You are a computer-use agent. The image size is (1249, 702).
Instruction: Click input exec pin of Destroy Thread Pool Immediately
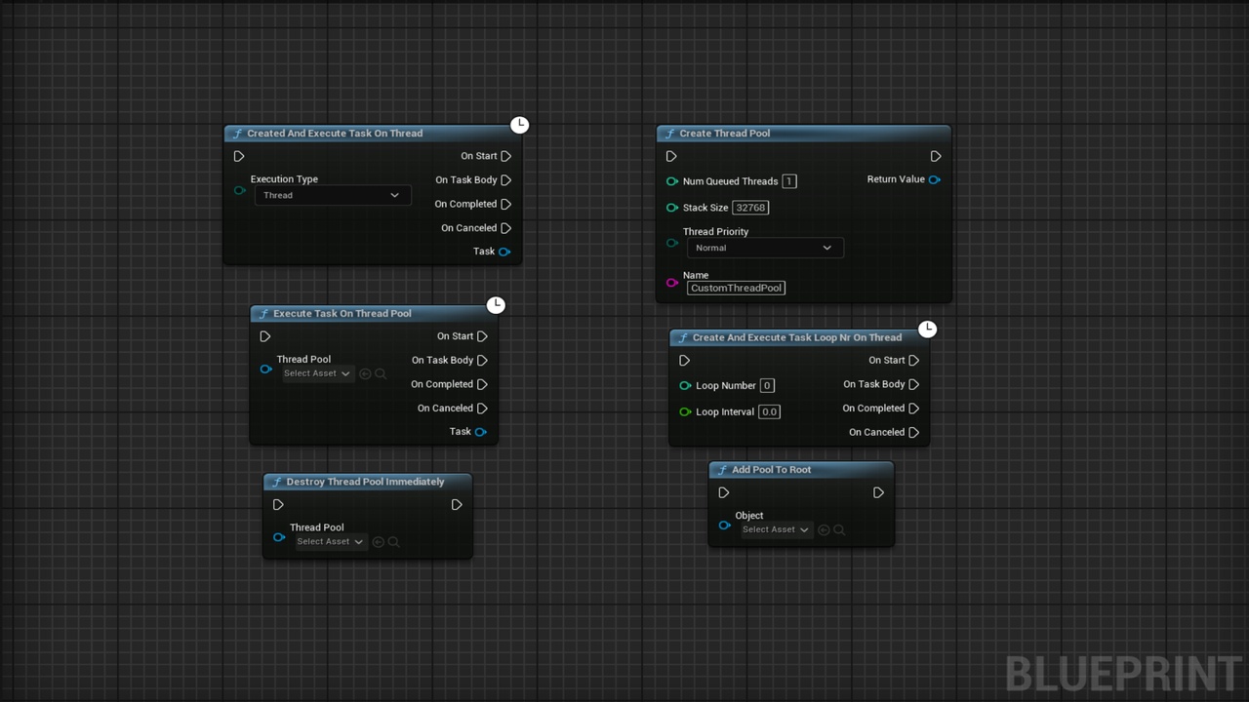(x=278, y=505)
